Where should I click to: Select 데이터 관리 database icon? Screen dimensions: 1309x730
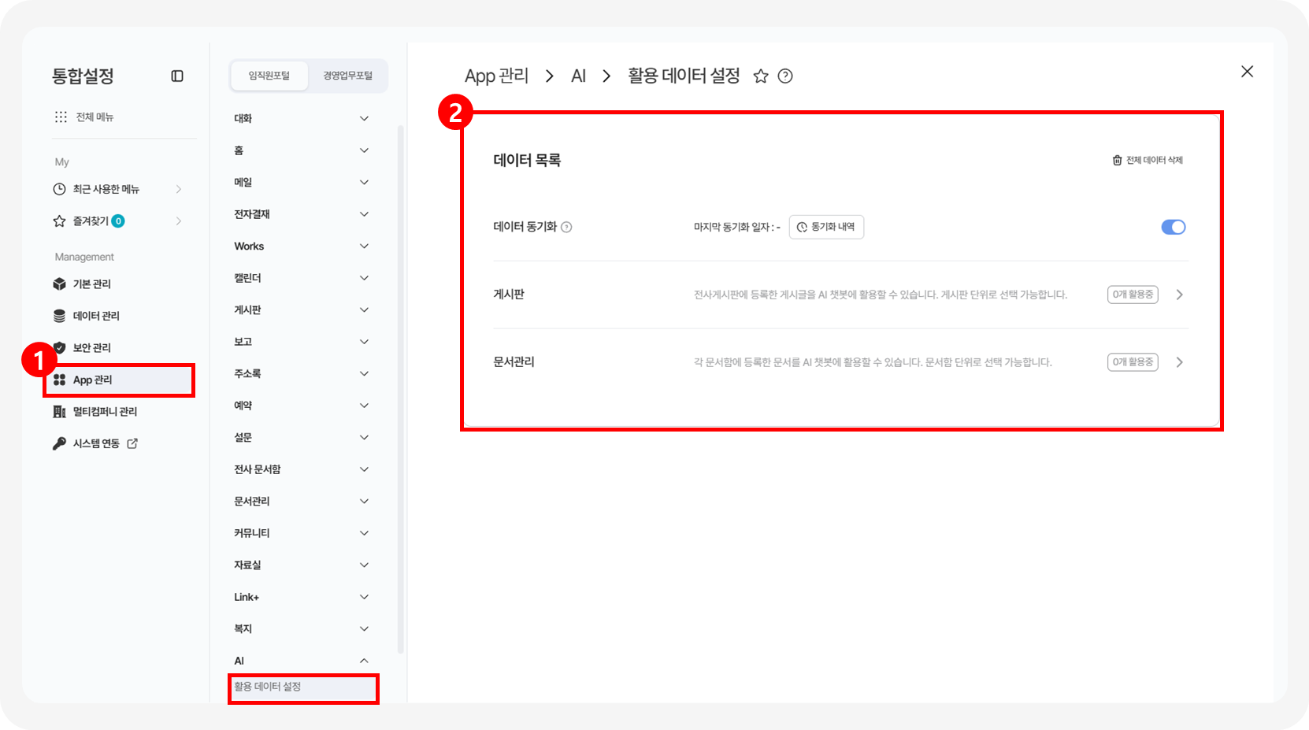[x=60, y=316]
